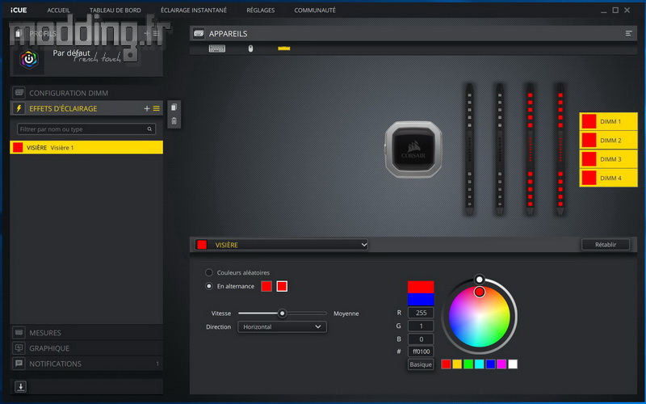Screen dimensions: 646x404
Task: Open the Graphique section
Action: pos(86,348)
